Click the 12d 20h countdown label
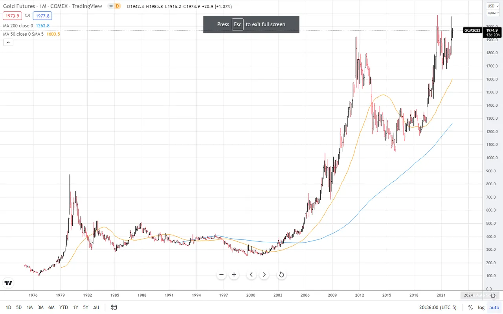The width and height of the screenshot is (503, 314). [492, 35]
